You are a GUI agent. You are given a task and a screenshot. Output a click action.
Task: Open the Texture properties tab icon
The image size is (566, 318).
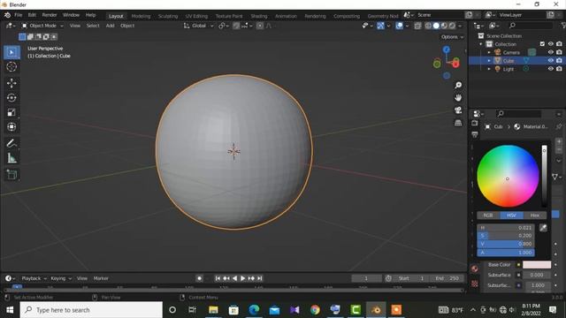point(475,284)
